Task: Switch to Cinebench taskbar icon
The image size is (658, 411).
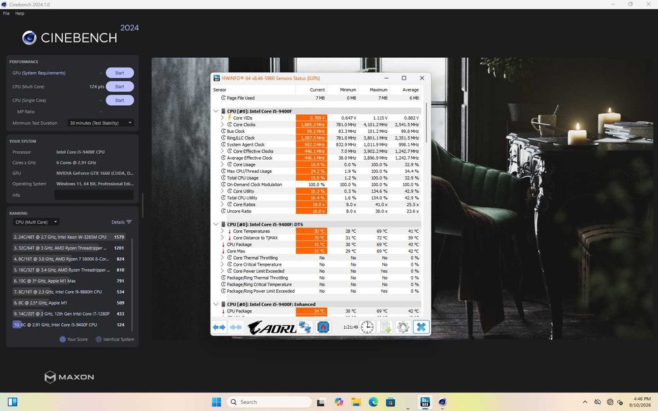Action: (442, 402)
